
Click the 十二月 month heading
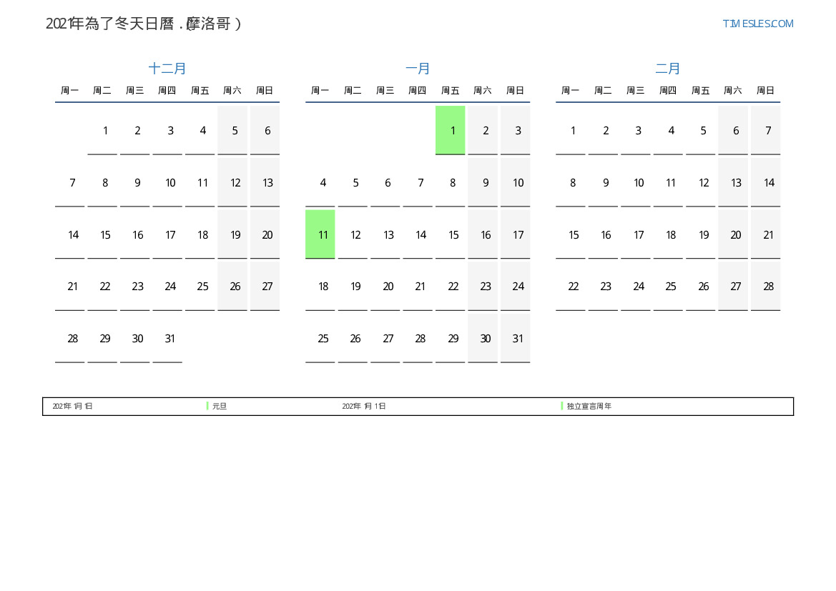click(167, 69)
